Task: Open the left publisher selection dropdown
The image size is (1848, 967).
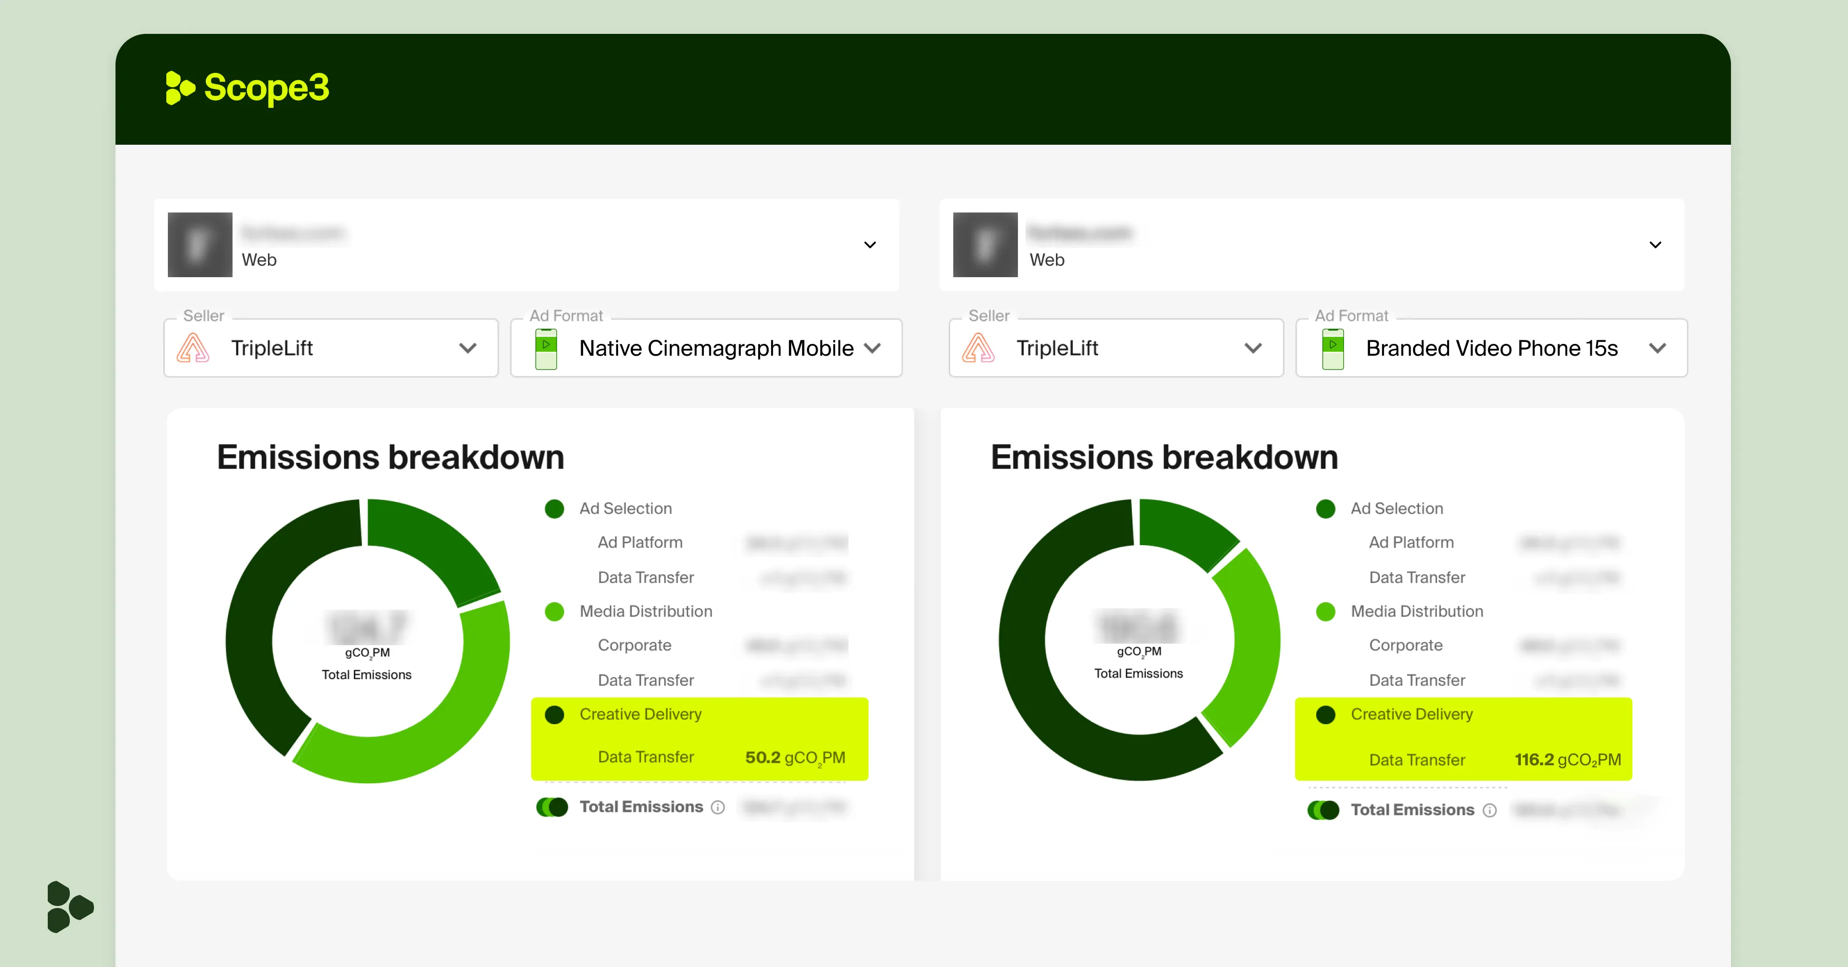Action: [870, 245]
